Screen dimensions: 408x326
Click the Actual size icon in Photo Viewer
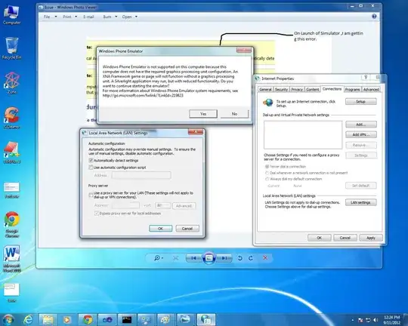point(176,258)
